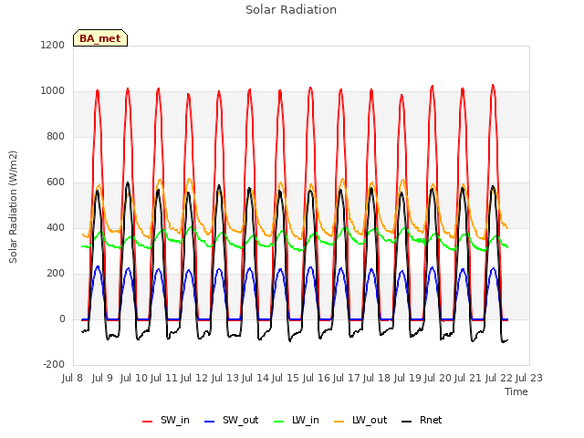Click the Rnet legend entry
584x438 pixels.
(x=422, y=421)
